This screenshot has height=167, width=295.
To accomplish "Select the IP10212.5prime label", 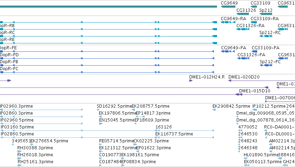I will click(x=269, y=106).
